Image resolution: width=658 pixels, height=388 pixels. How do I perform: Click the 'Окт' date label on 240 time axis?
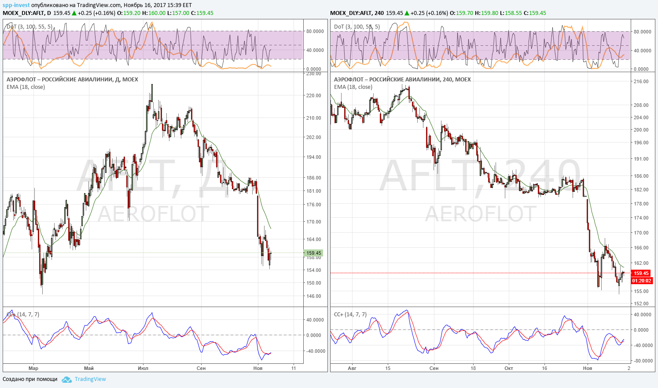[509, 368]
